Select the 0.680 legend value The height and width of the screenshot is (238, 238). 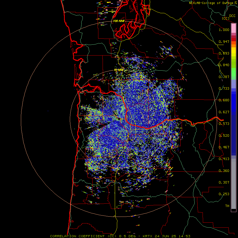pyautogui.click(x=224, y=100)
